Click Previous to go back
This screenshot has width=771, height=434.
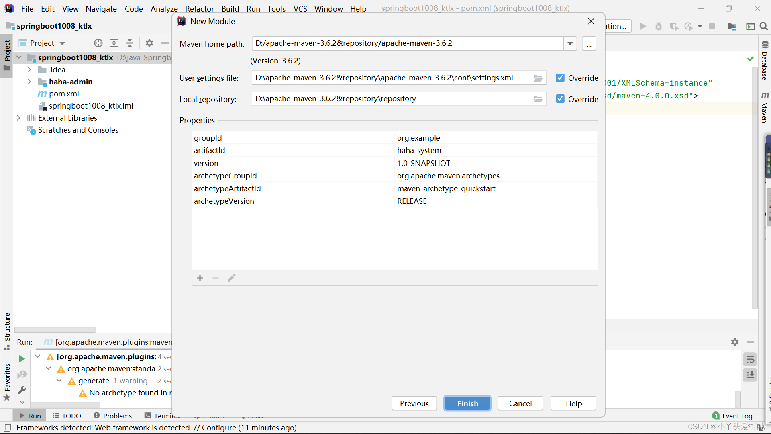(414, 403)
